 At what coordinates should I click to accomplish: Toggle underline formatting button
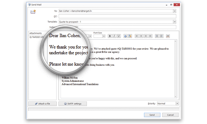click(x=119, y=36)
